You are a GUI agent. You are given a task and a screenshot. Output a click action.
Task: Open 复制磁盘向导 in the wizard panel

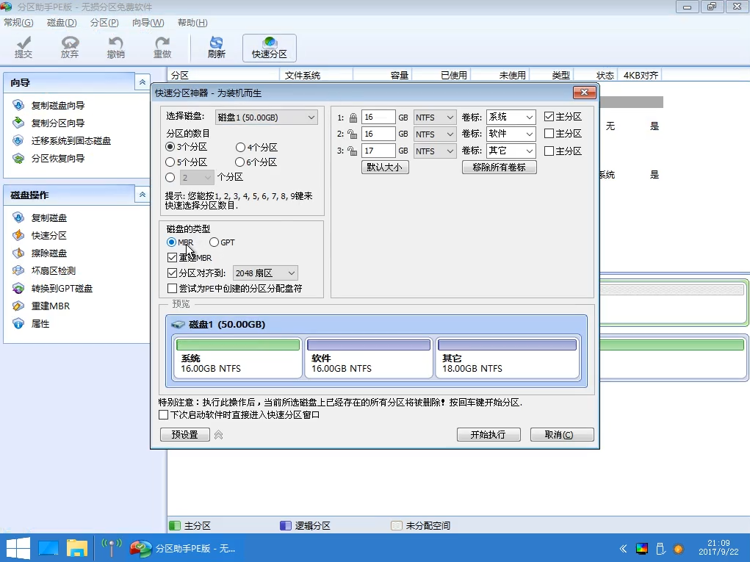(57, 106)
